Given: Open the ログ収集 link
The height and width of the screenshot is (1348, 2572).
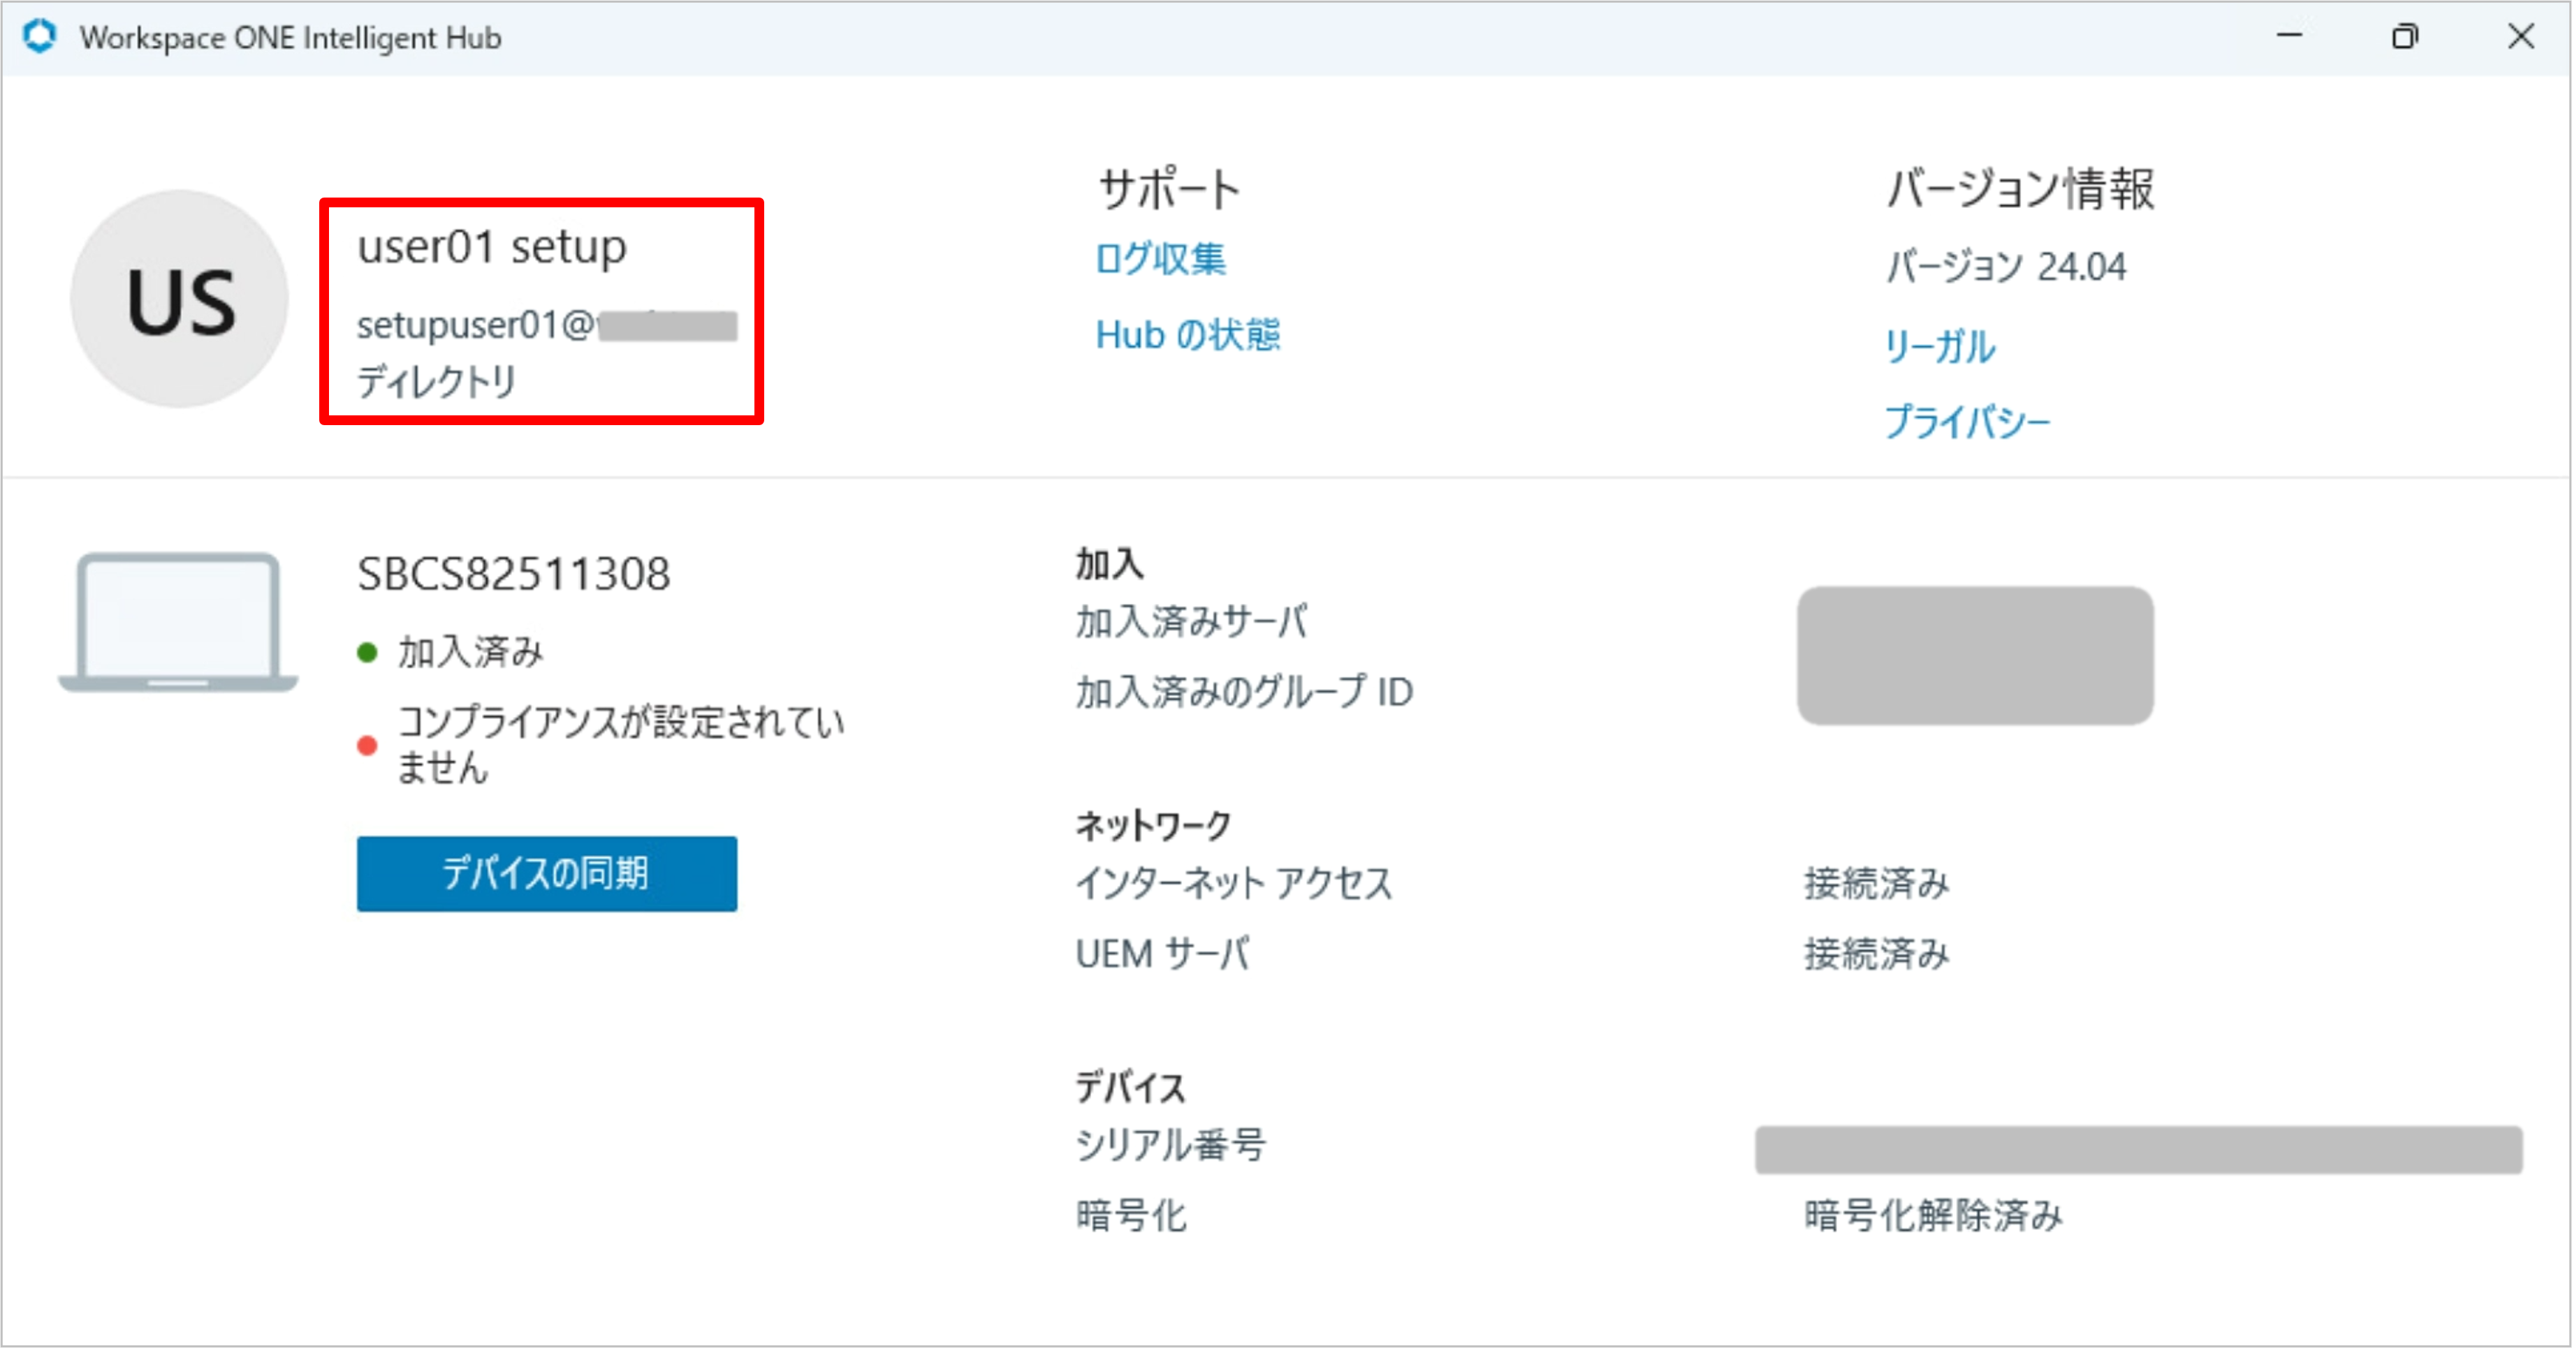Looking at the screenshot, I should point(1160,258).
